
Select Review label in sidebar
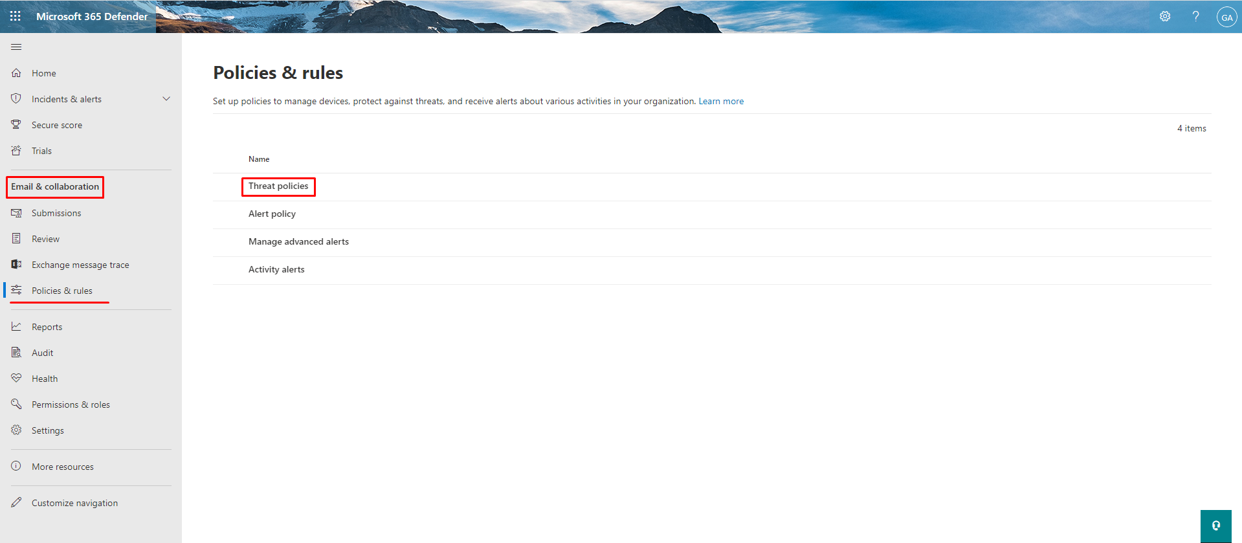pyautogui.click(x=45, y=239)
